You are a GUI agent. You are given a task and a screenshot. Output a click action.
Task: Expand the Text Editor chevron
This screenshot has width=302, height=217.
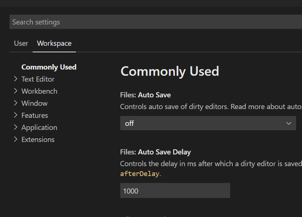[x=16, y=79]
